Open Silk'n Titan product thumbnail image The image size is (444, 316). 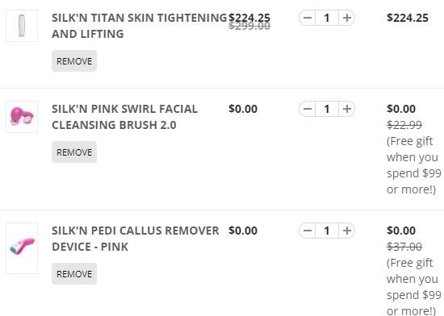(x=22, y=26)
